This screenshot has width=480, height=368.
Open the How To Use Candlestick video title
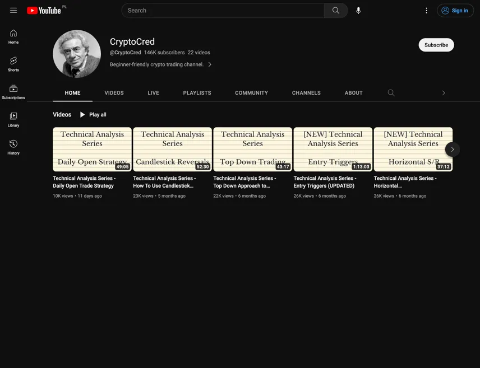pyautogui.click(x=165, y=182)
